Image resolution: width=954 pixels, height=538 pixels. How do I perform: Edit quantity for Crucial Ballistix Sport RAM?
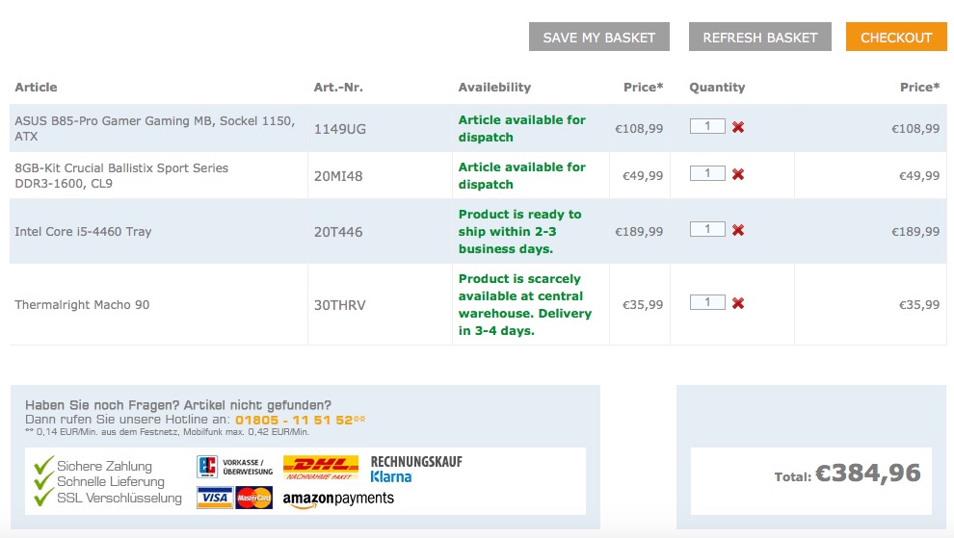click(707, 173)
